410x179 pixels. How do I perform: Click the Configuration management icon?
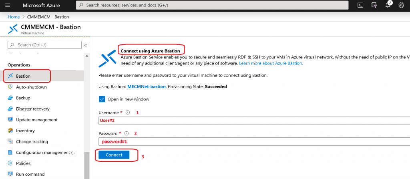(x=10, y=152)
